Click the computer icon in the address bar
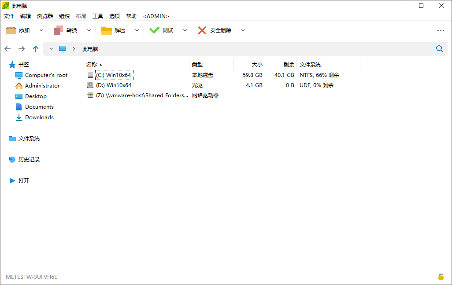This screenshot has height=285, width=452. click(x=62, y=49)
